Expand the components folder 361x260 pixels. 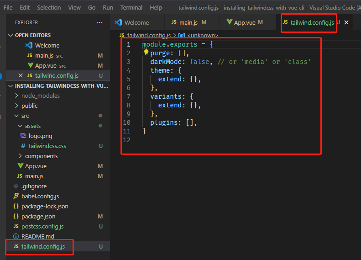[x=20, y=156]
